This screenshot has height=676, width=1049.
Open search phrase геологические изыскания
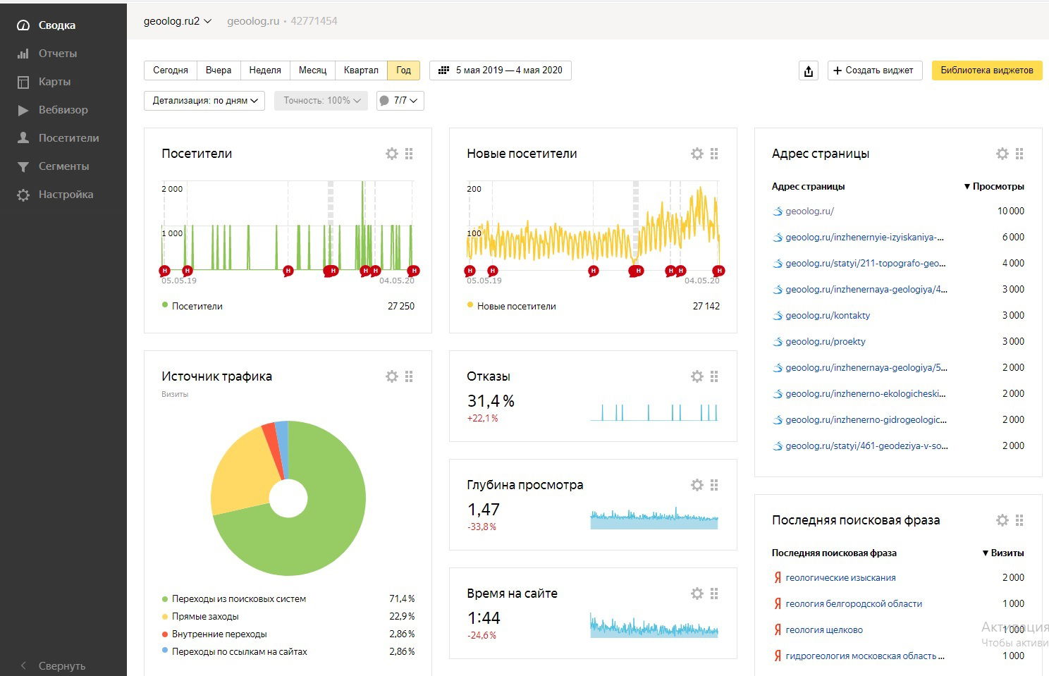(840, 578)
